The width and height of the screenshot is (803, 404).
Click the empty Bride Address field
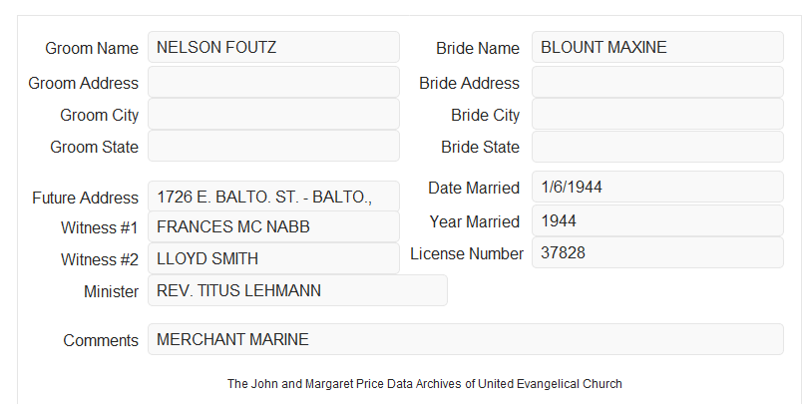click(x=657, y=82)
